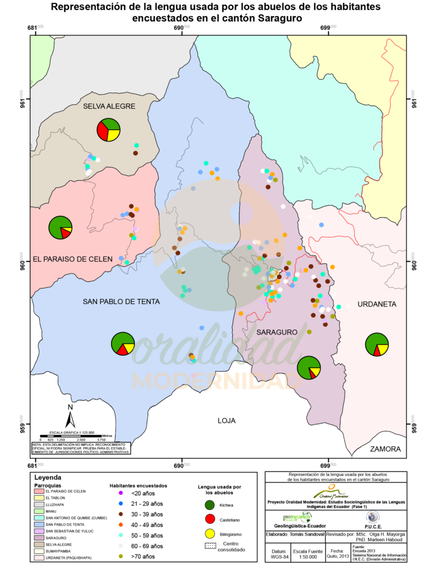Click the ZAMORA map label
This screenshot has width=439, height=568.
click(x=385, y=449)
